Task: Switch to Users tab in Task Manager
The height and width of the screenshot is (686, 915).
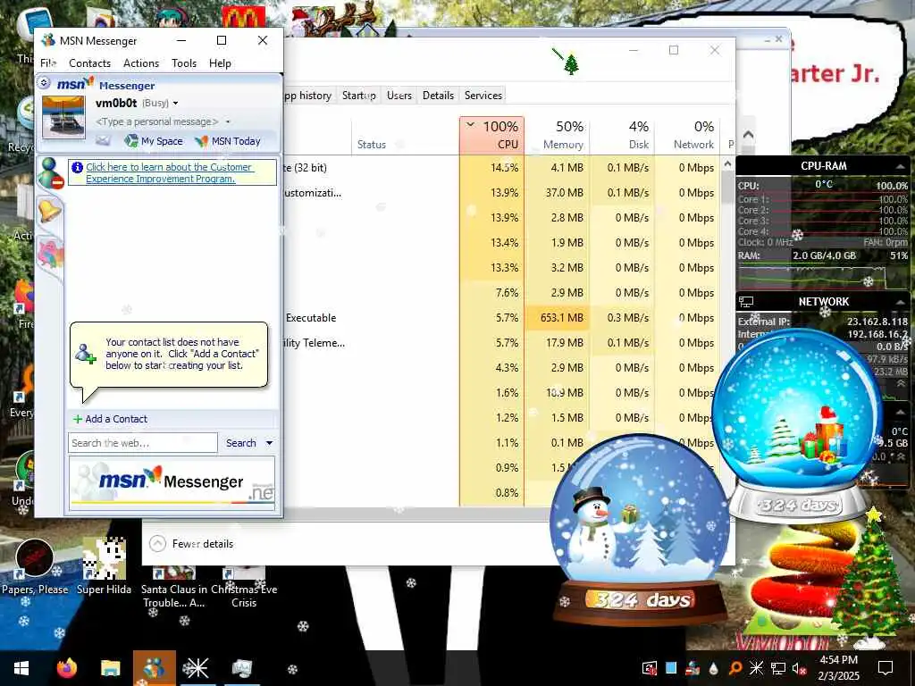Action: coord(399,95)
